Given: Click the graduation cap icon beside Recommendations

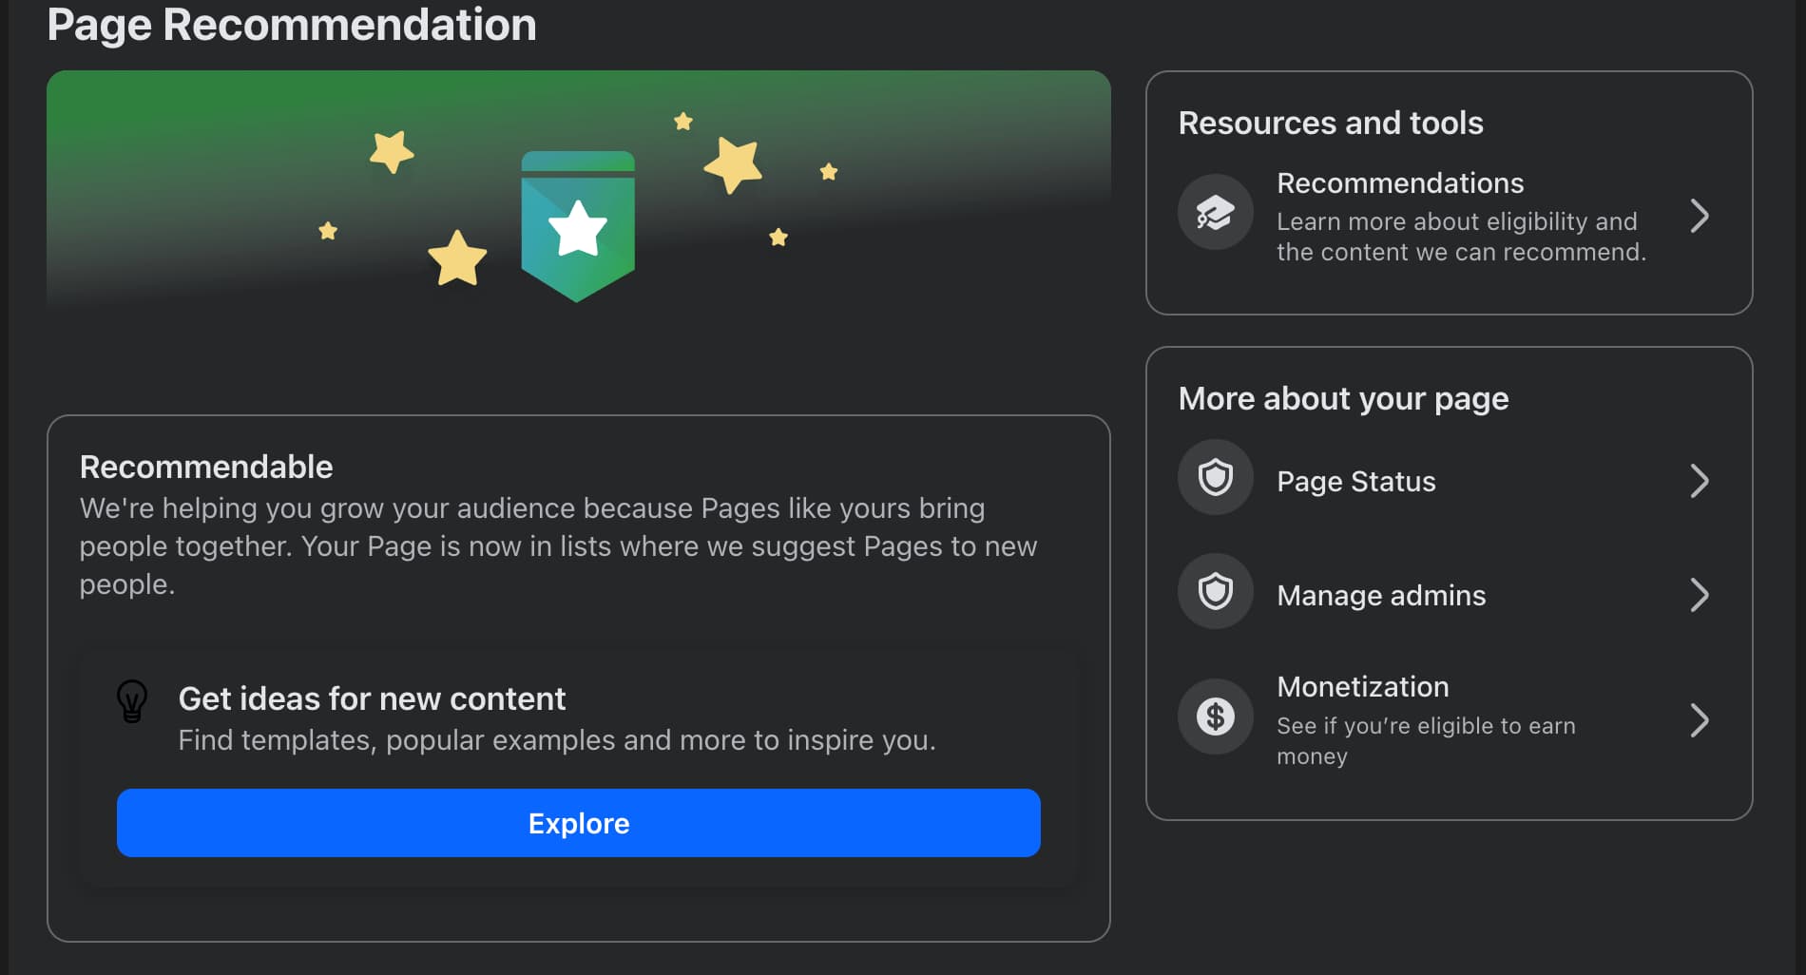Looking at the screenshot, I should click(x=1215, y=212).
